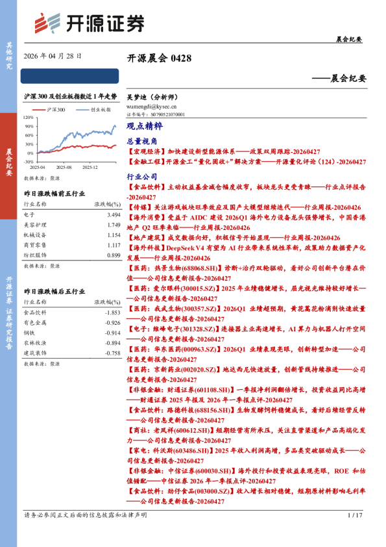The height and width of the screenshot is (547, 386).
Task: Open the 食品饮料 主动权益基金减仓 report
Action: tap(247, 192)
